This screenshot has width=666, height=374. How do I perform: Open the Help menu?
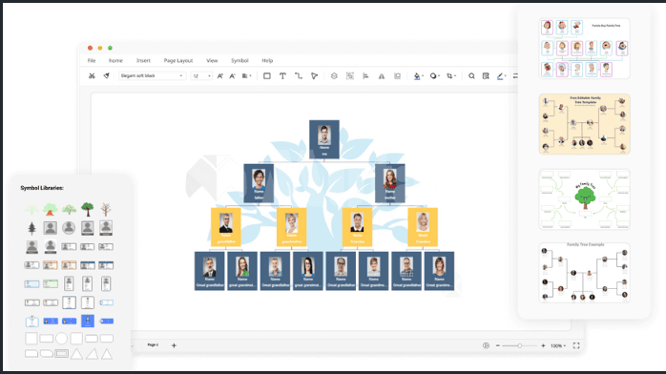[267, 61]
